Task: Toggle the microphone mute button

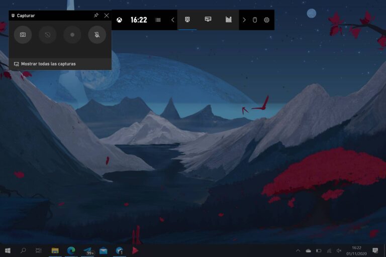Action: [x=97, y=35]
